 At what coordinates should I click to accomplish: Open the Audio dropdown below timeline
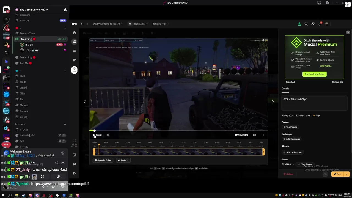click(123, 160)
